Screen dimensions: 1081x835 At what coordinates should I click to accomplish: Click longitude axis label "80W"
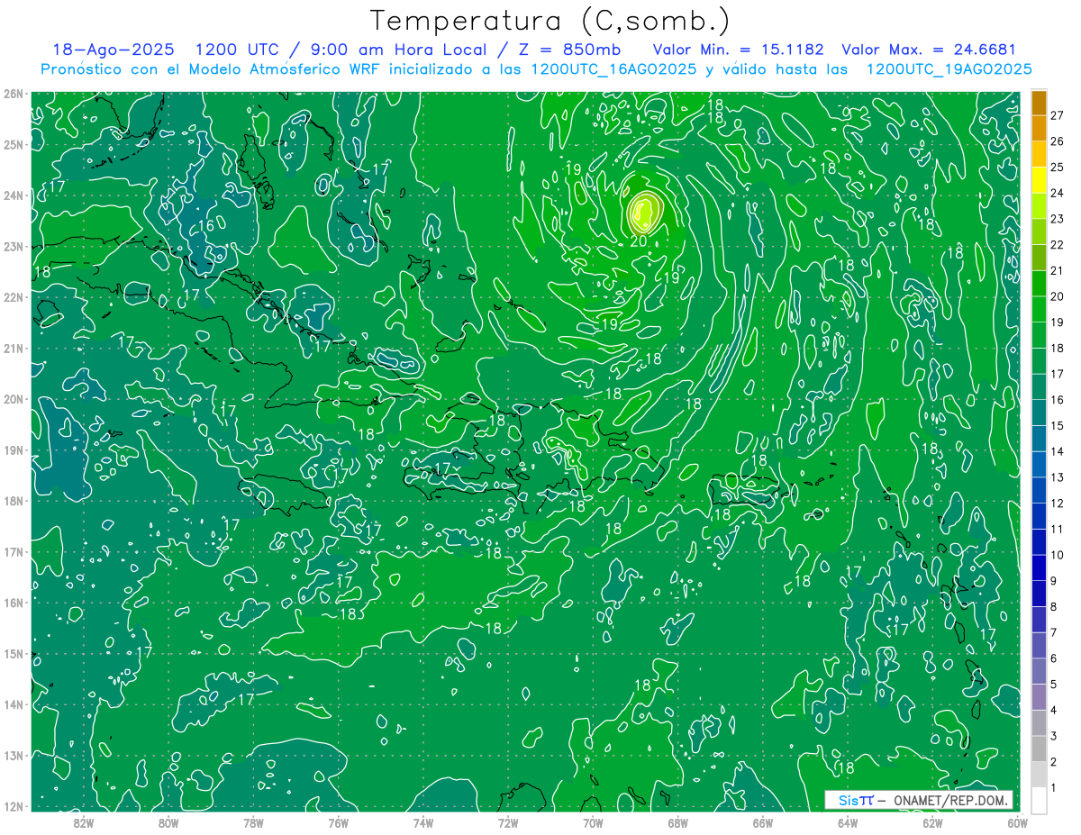tap(168, 822)
